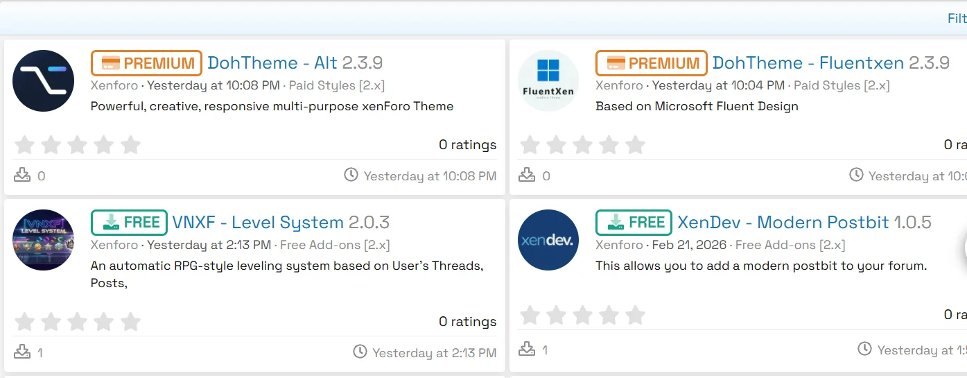967x378 pixels.
Task: Click third rating star on XenDev Modern Postbit card
Action: (x=582, y=316)
